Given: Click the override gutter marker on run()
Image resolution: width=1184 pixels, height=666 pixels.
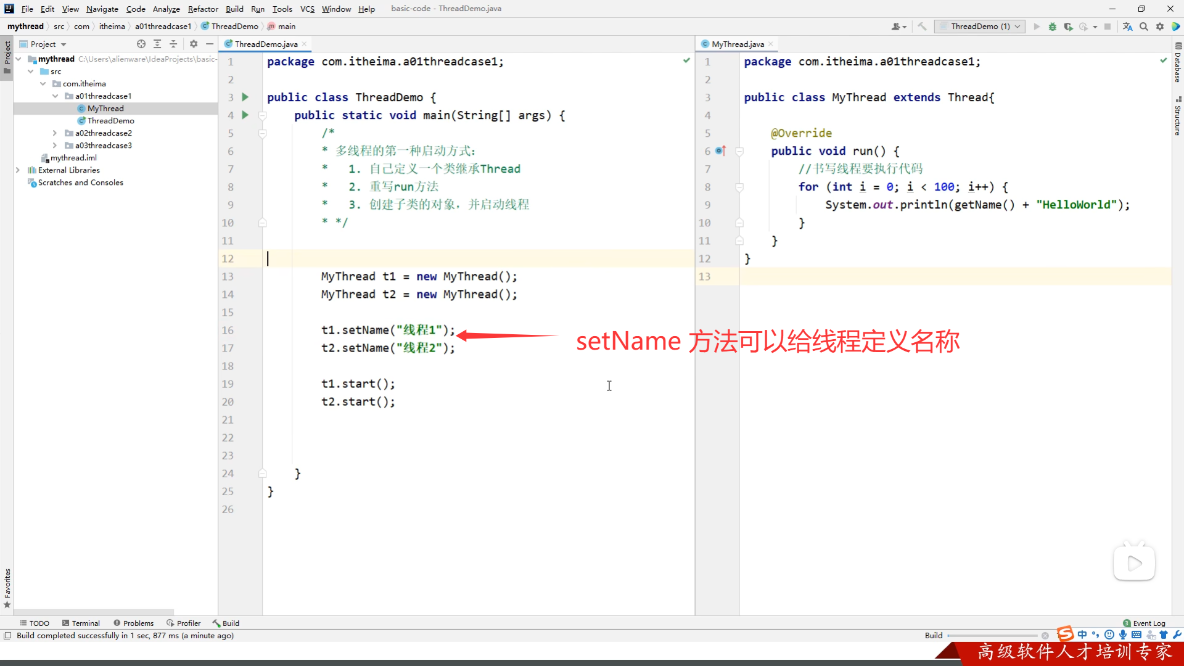Looking at the screenshot, I should [x=720, y=151].
